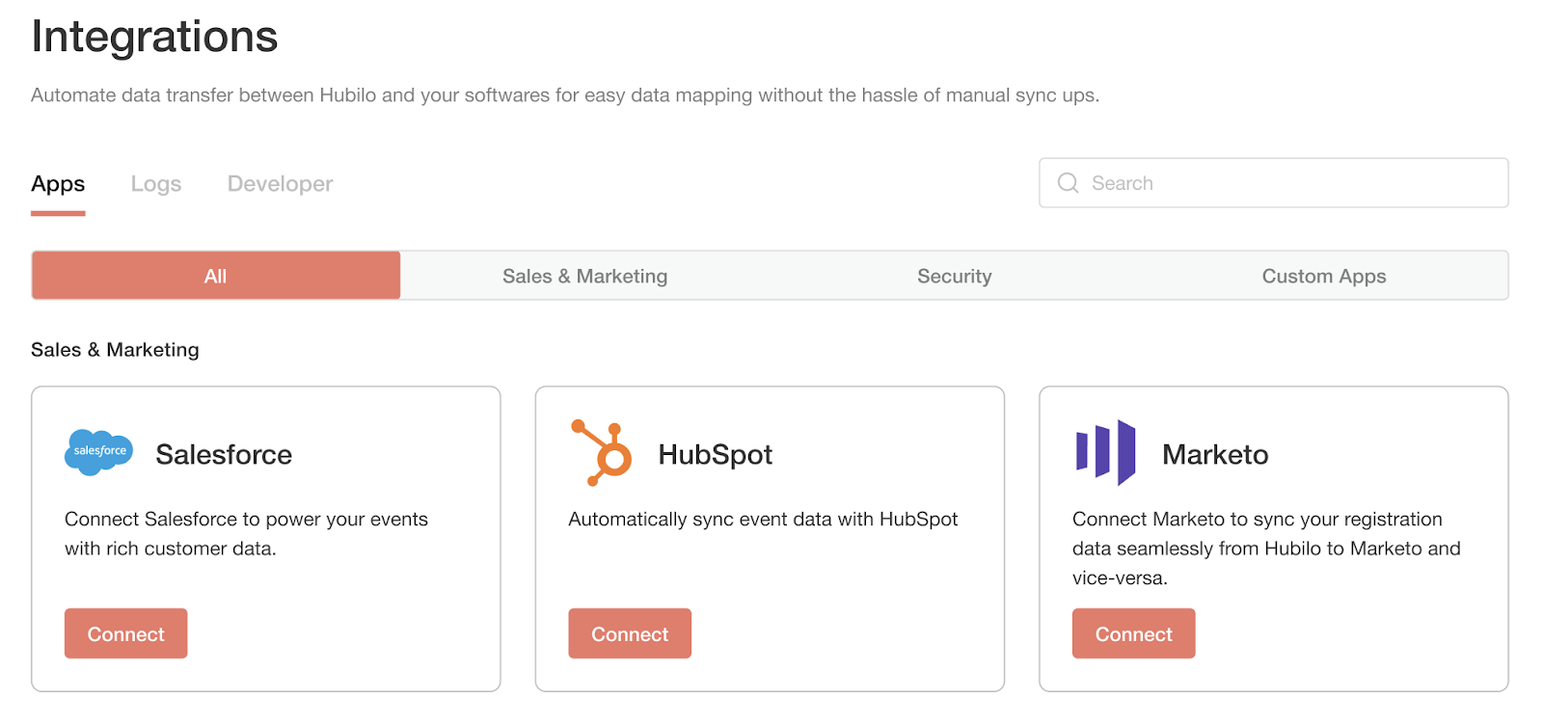
Task: Filter by Custom Apps category
Action: (1324, 276)
